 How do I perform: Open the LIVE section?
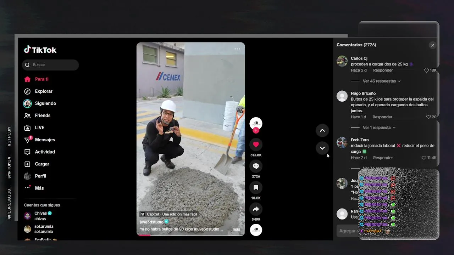point(39,127)
